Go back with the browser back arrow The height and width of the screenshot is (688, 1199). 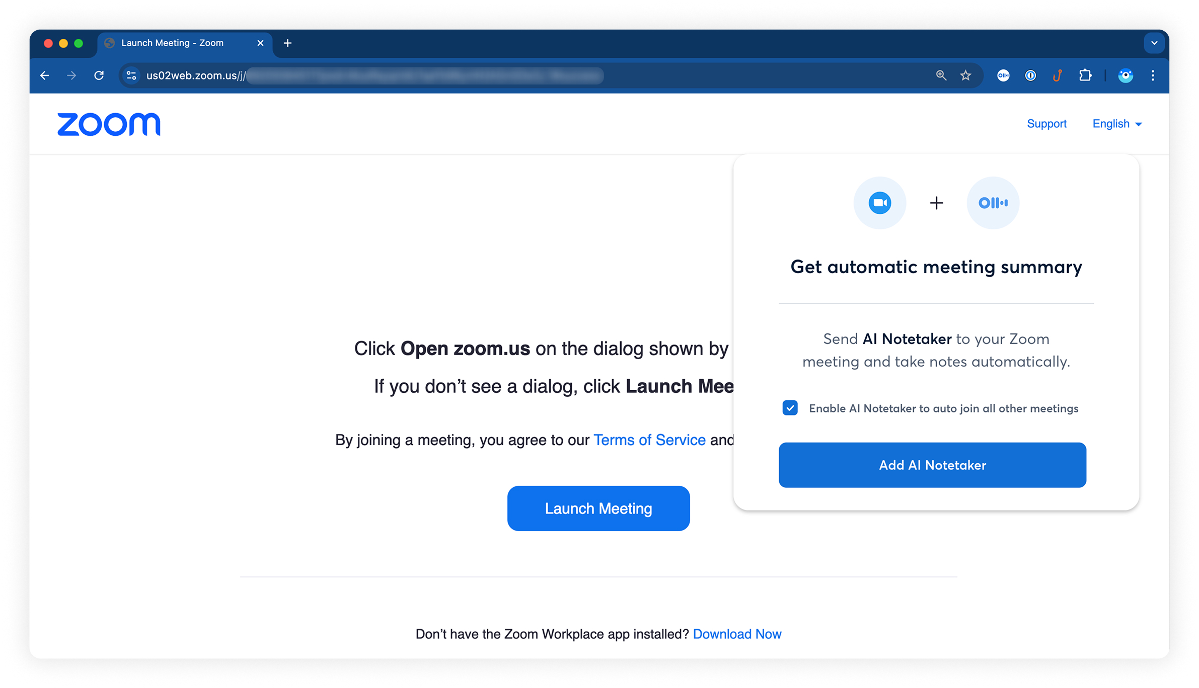45,75
